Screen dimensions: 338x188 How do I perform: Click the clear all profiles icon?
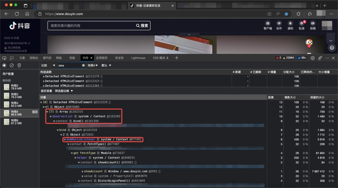click(x=12, y=65)
